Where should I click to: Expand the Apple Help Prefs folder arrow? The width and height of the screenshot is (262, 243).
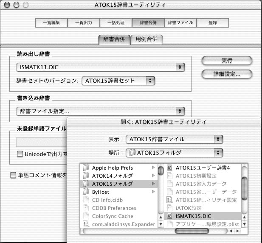153,168
